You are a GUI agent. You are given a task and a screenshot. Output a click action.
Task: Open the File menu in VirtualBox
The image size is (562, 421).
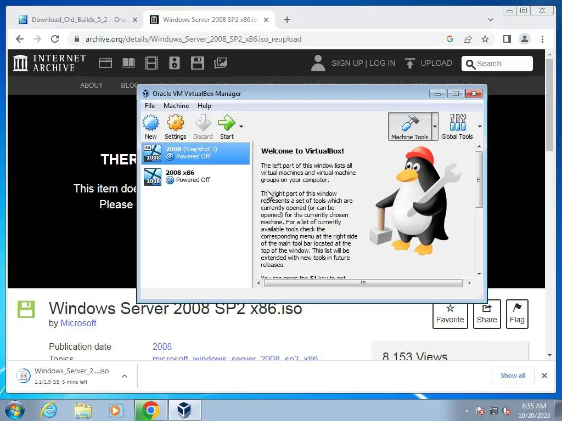click(150, 106)
